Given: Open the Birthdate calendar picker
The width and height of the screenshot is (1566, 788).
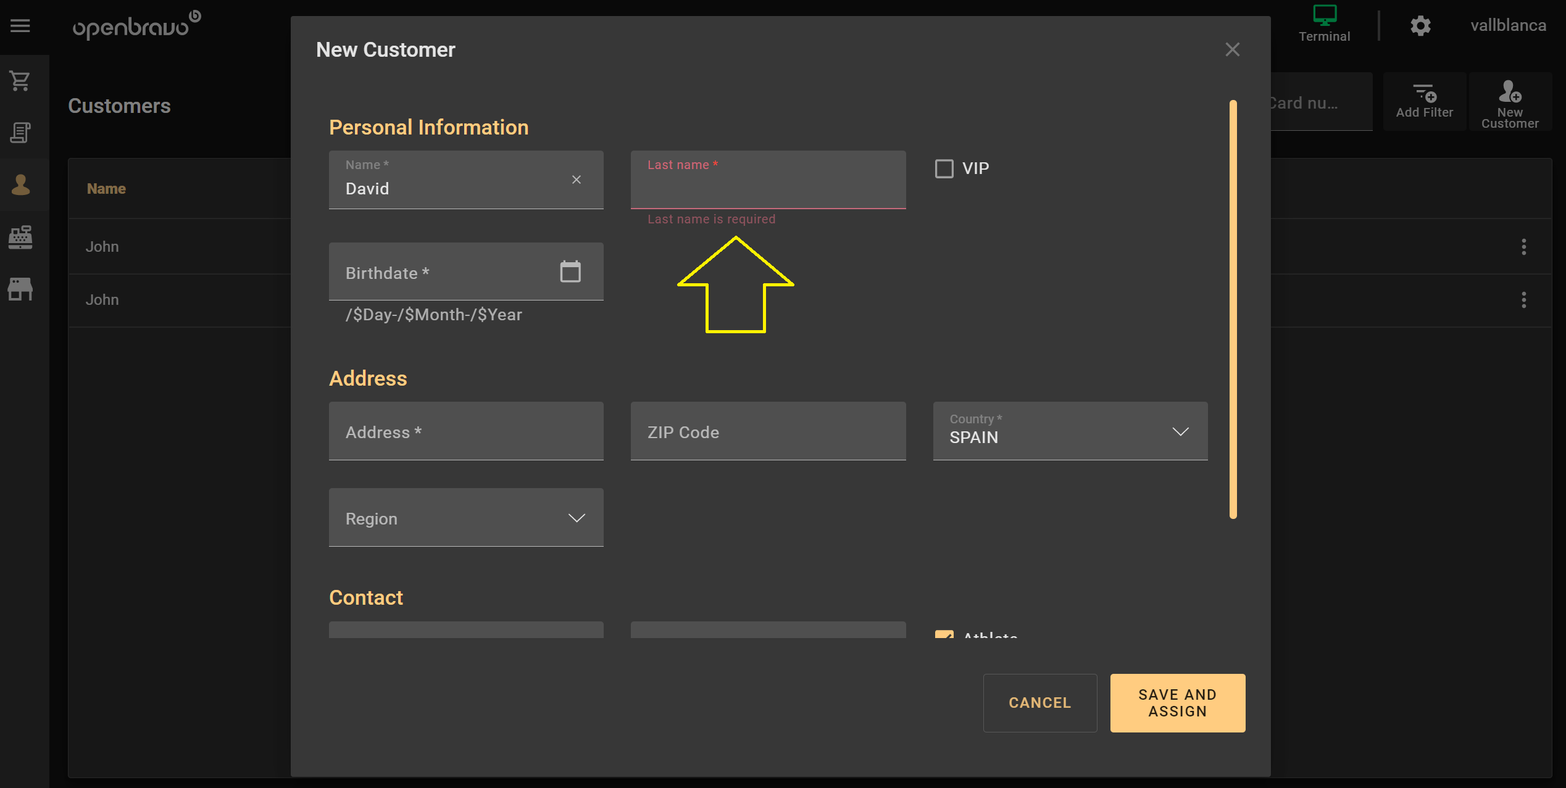Looking at the screenshot, I should tap(570, 272).
